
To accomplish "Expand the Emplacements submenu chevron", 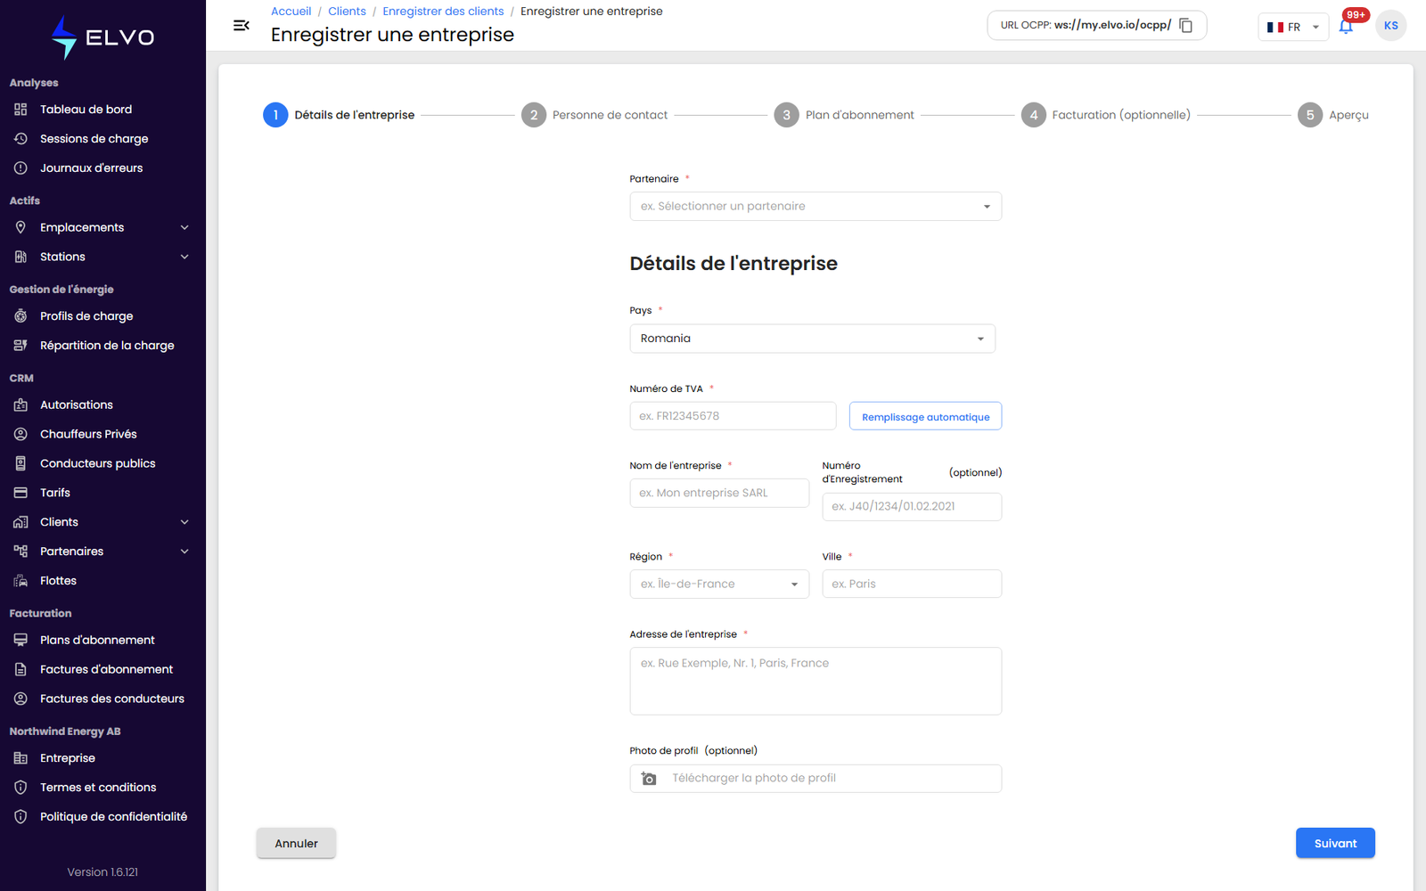I will 184,227.
